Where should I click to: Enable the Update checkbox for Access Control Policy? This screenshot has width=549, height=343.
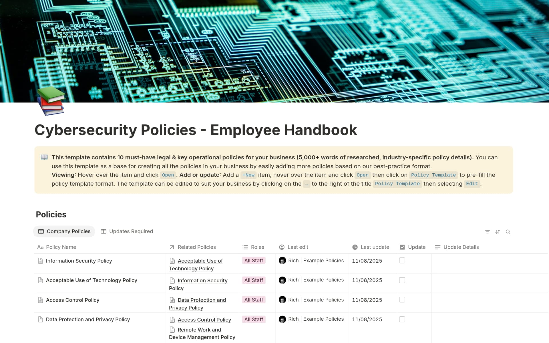[x=402, y=300]
